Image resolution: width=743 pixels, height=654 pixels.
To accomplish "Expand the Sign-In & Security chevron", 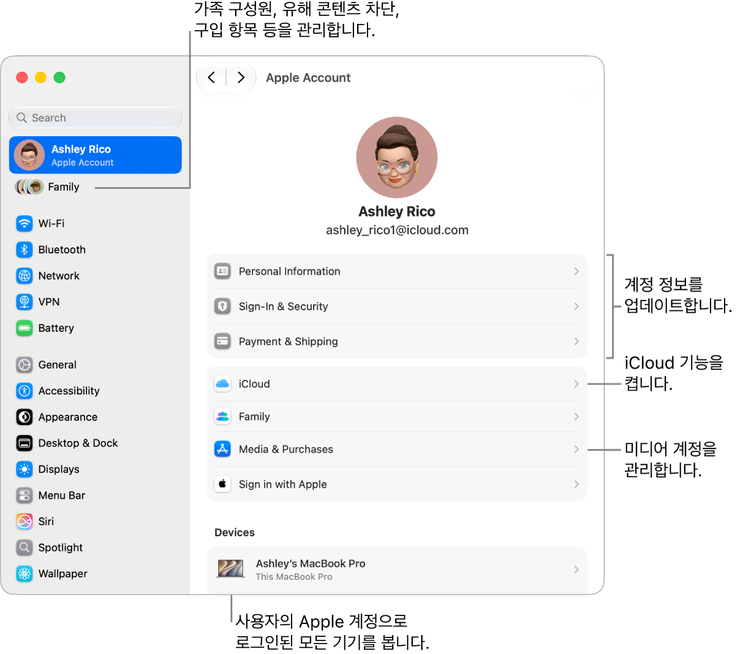I will point(576,306).
